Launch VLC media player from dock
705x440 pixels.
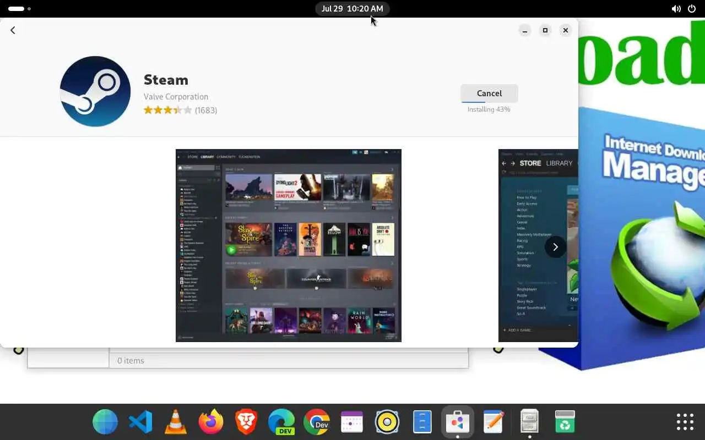[176, 422]
